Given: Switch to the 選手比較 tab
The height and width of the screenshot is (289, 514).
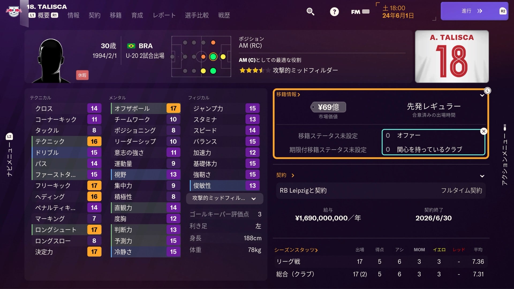Looking at the screenshot, I should click(x=197, y=15).
